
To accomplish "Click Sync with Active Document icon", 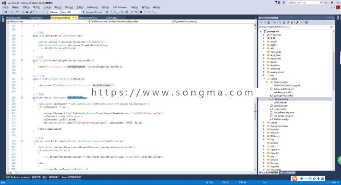I will (x=280, y=22).
